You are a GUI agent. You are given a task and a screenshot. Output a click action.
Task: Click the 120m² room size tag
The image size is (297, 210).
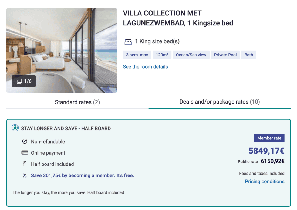162,55
